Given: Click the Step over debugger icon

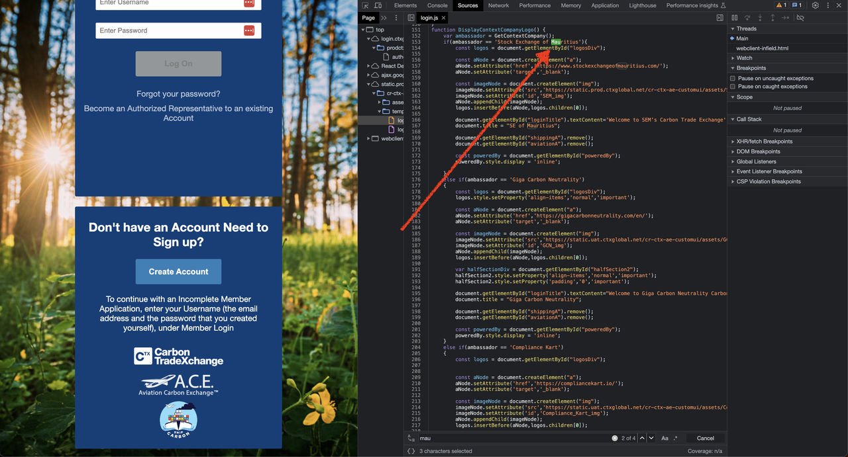Looking at the screenshot, I should pos(747,18).
